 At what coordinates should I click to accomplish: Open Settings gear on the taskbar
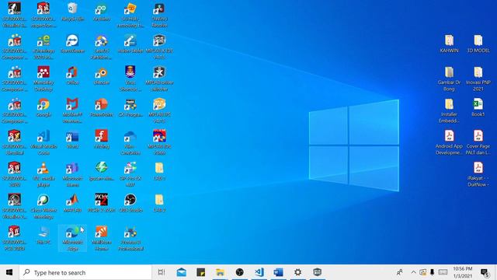click(x=297, y=272)
